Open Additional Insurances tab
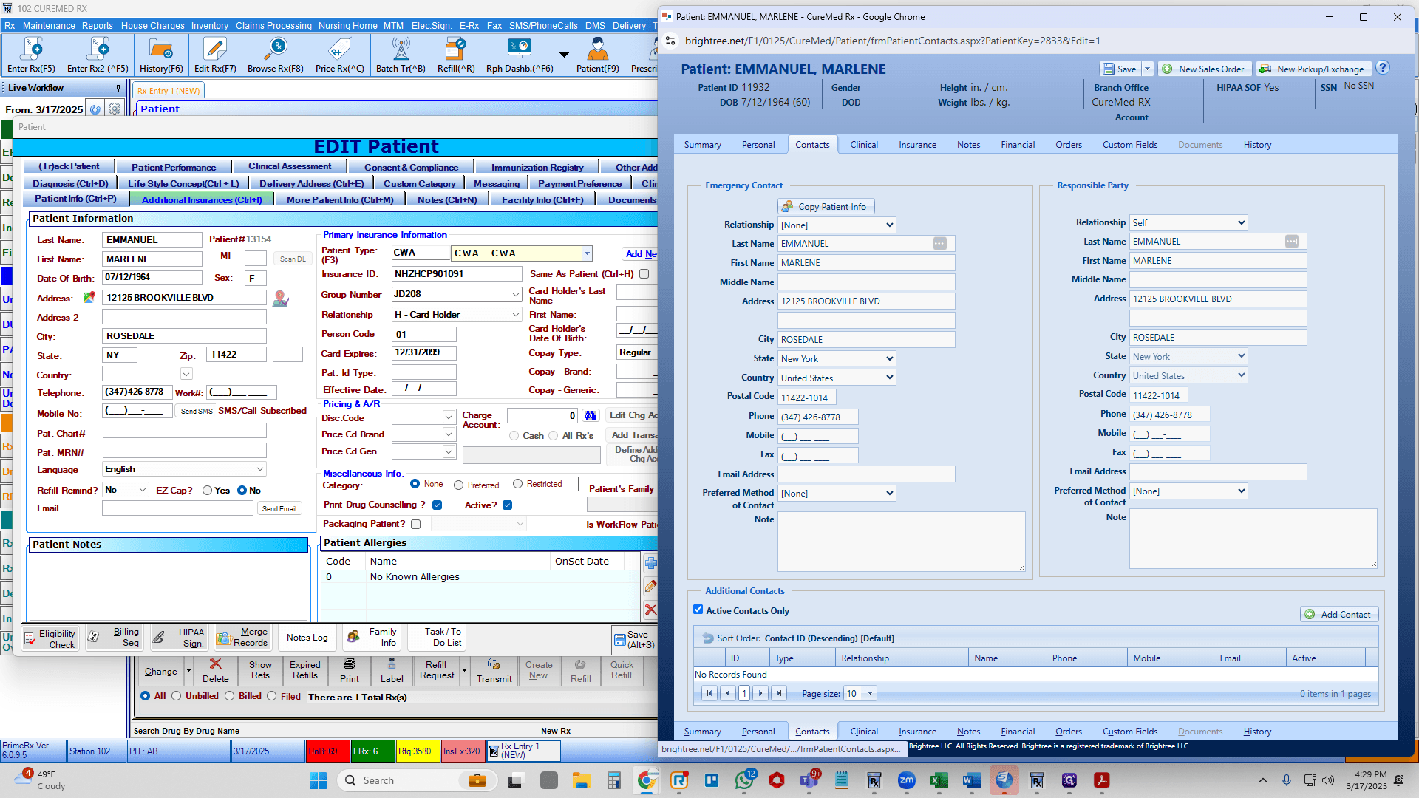 pos(202,199)
